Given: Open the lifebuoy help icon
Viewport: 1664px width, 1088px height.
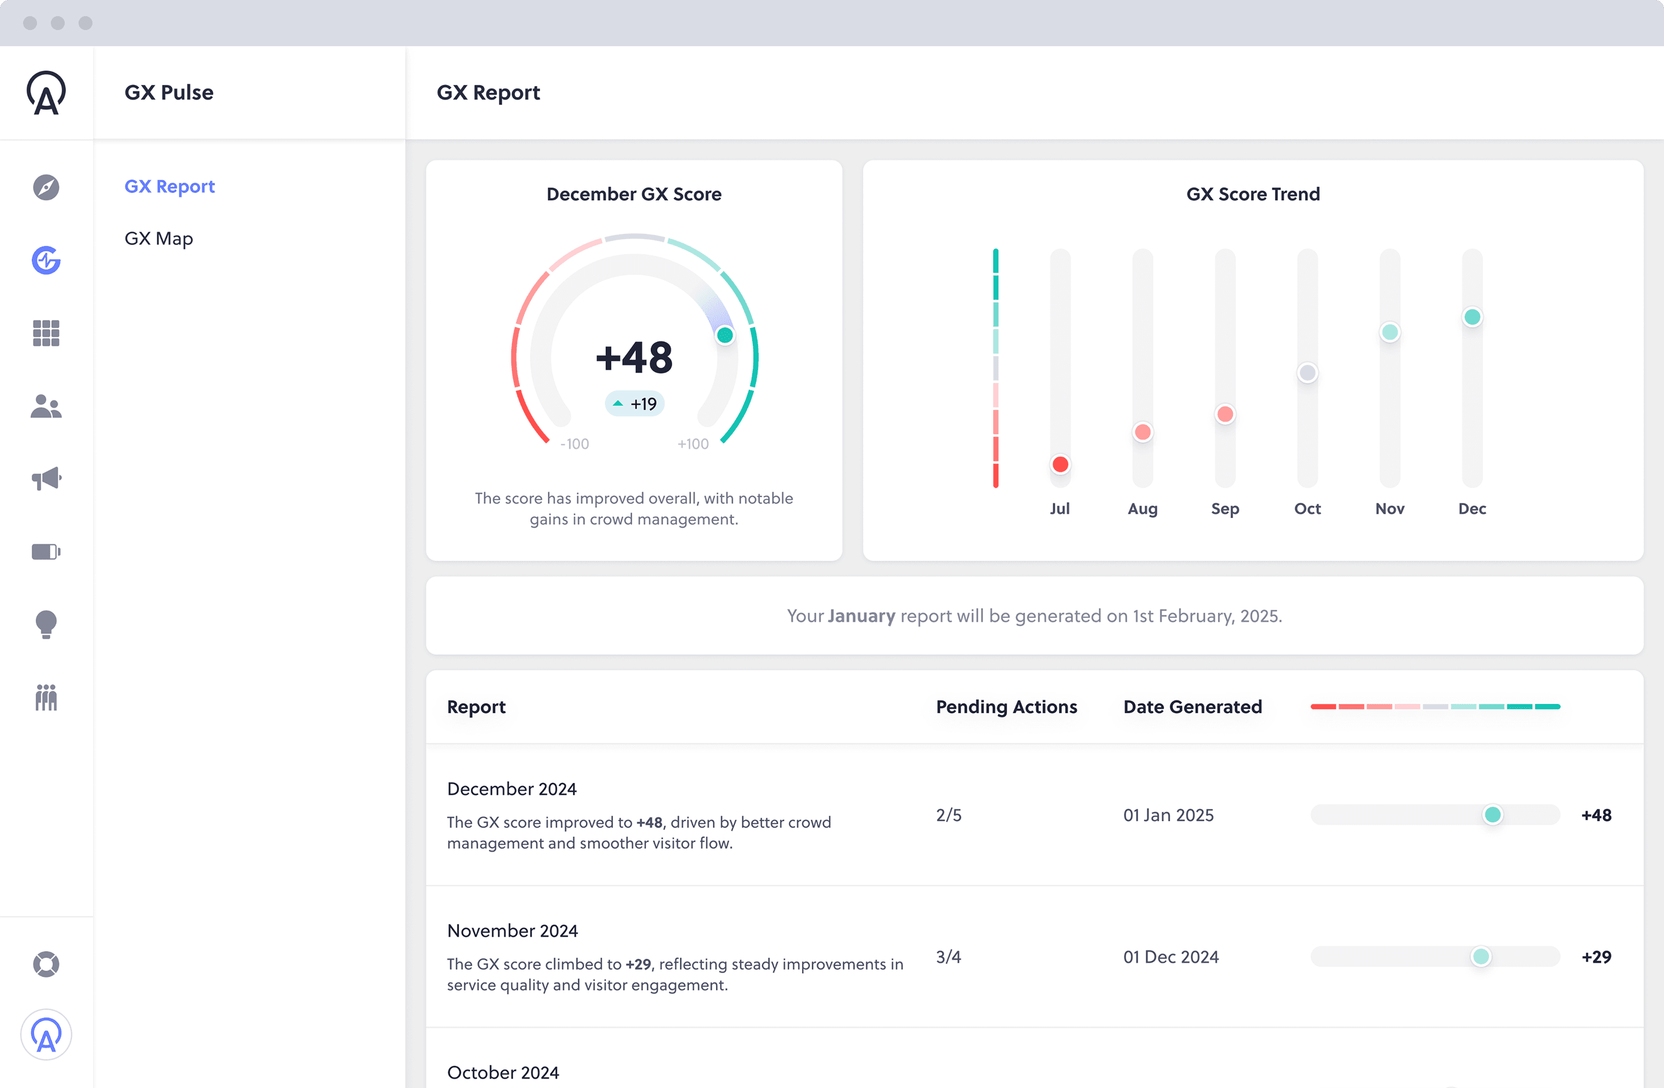Looking at the screenshot, I should pyautogui.click(x=46, y=964).
